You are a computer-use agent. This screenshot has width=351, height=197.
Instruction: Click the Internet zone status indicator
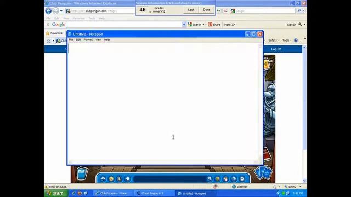240,187
